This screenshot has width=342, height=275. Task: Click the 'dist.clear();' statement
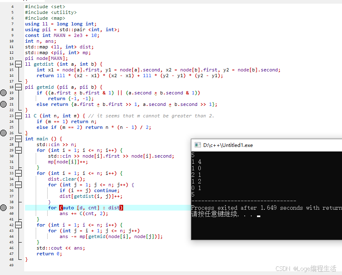tap(67, 179)
